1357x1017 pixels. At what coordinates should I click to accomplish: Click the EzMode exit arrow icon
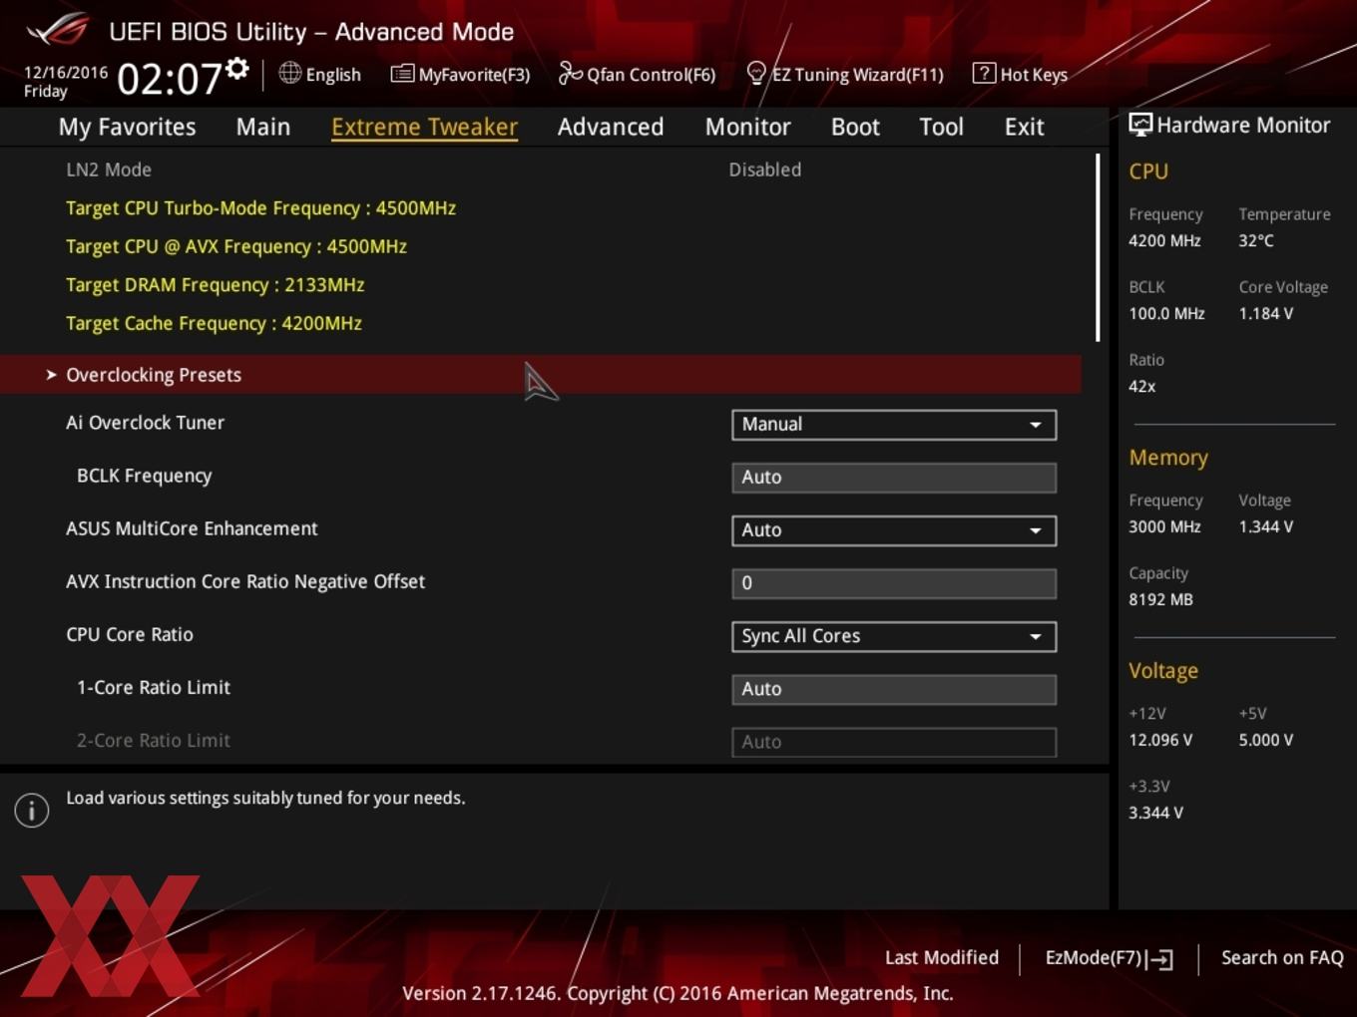1159,959
